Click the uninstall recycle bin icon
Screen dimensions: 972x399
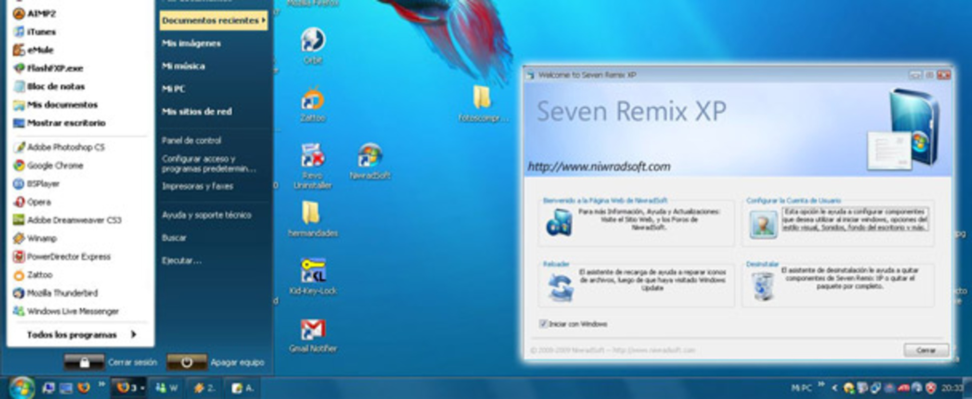pos(763,286)
